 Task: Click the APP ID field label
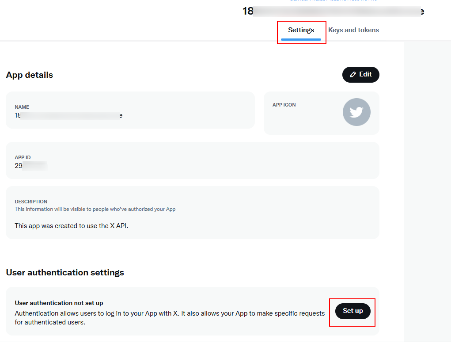pos(23,157)
